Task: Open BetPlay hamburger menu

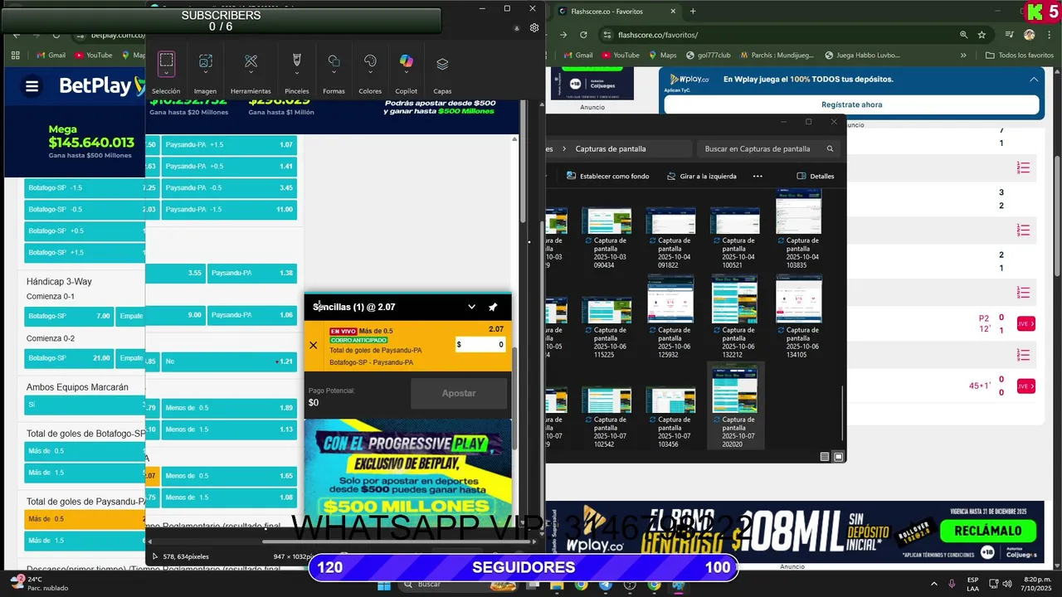Action: (32, 86)
